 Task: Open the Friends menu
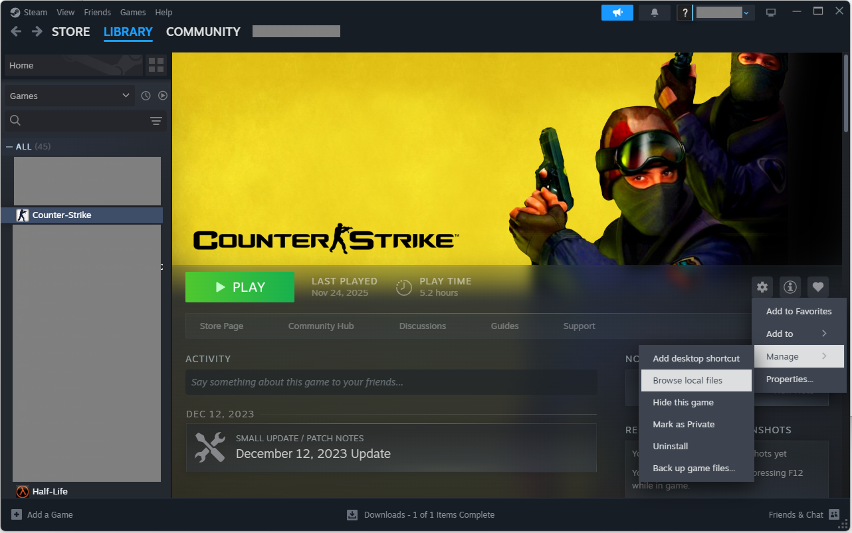(98, 12)
